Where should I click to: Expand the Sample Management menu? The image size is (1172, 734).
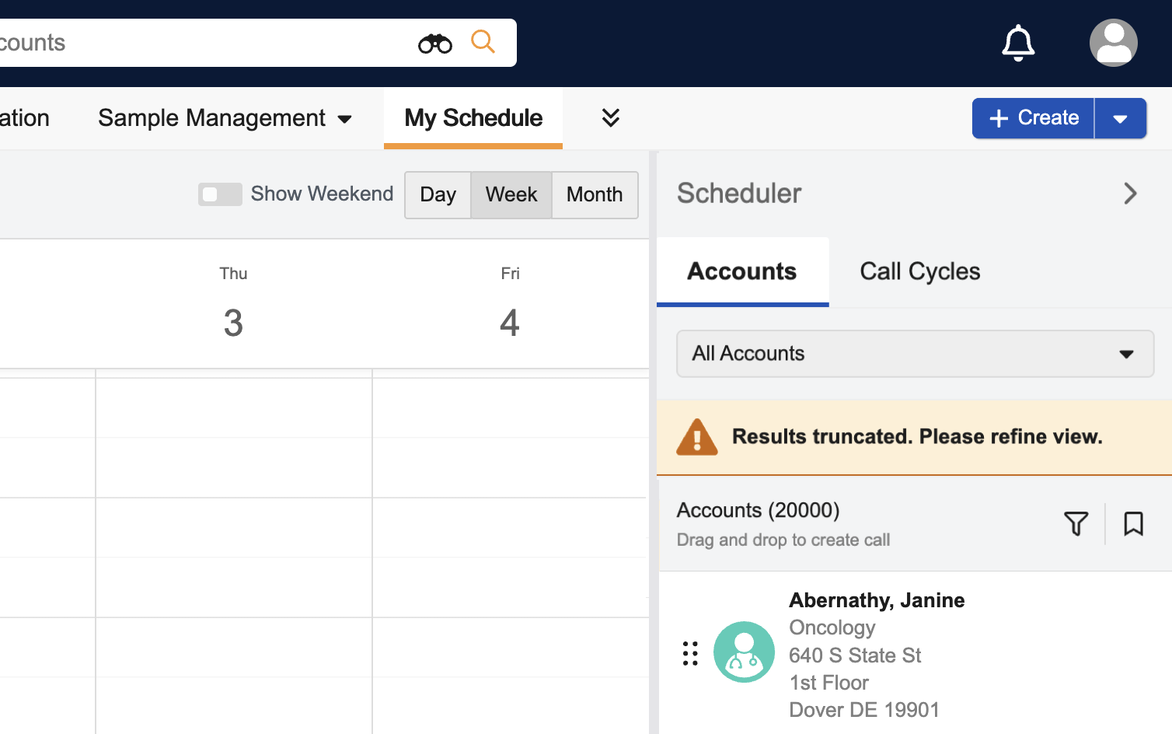[225, 118]
